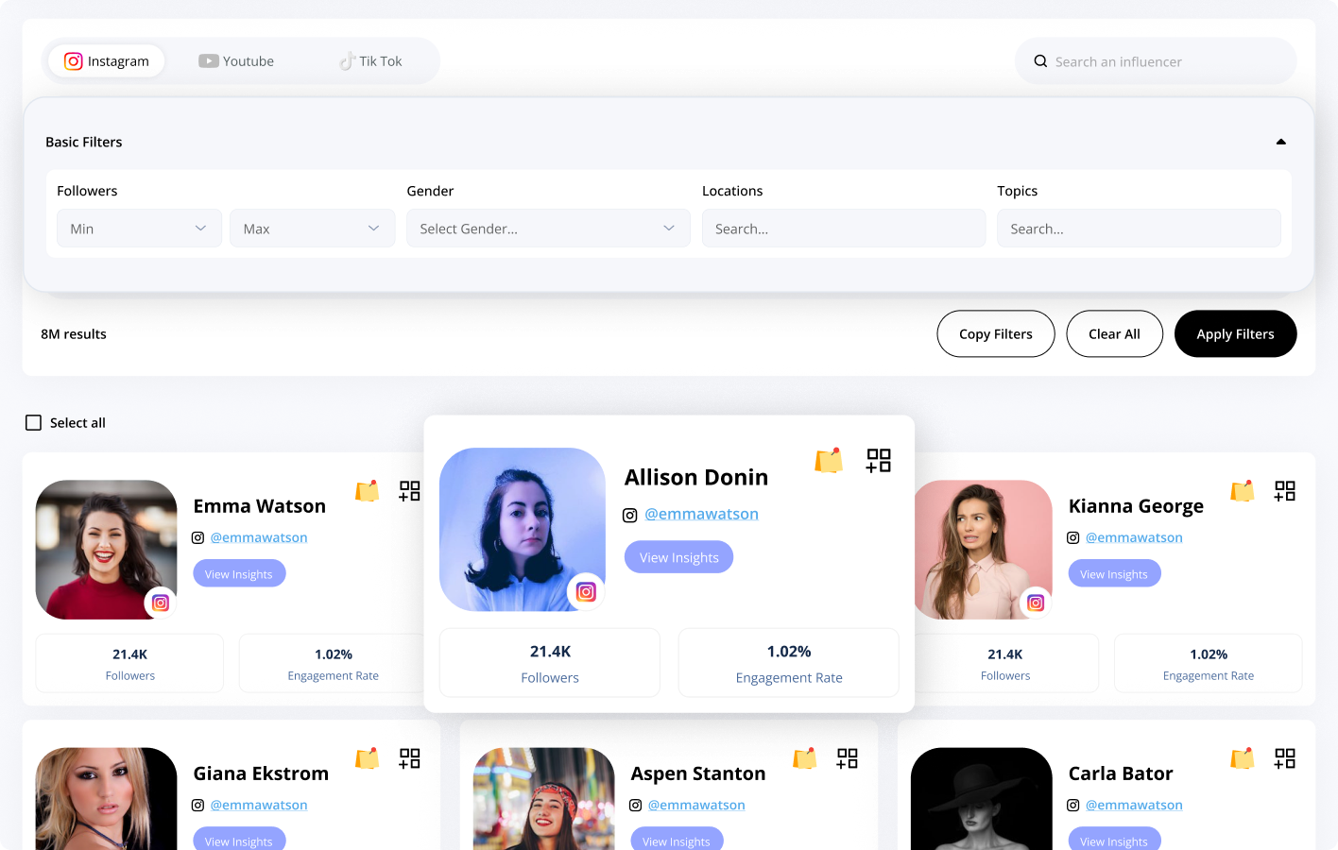Screen dimensions: 1338x850
Task: Click Kianna George's 1.02% Engagement Rate box
Action: point(1209,663)
